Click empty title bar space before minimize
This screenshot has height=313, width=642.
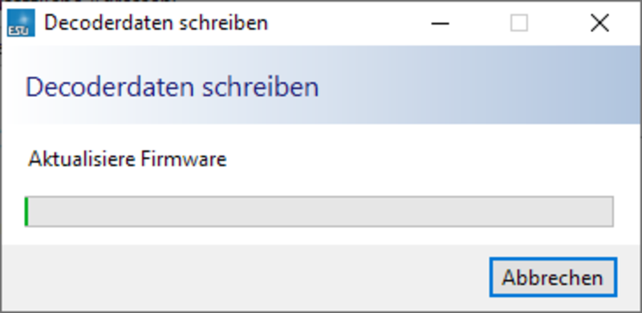pos(348,23)
